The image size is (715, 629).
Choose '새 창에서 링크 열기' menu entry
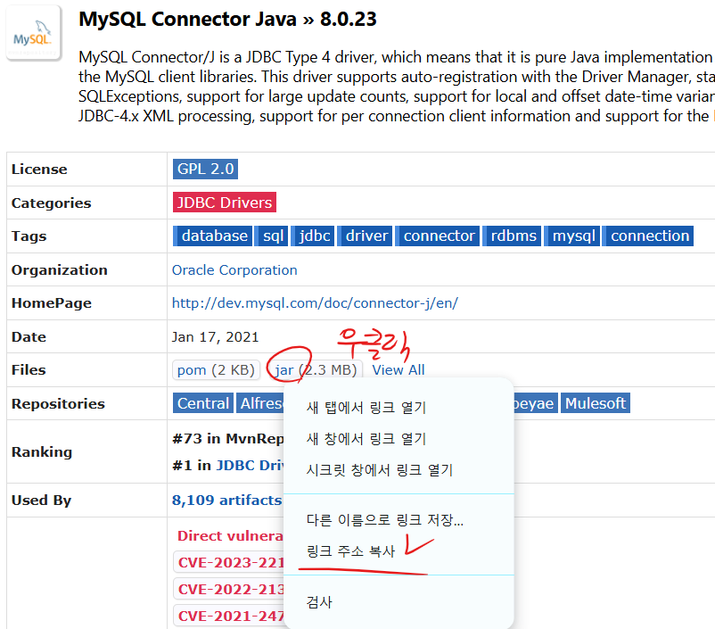pyautogui.click(x=399, y=439)
